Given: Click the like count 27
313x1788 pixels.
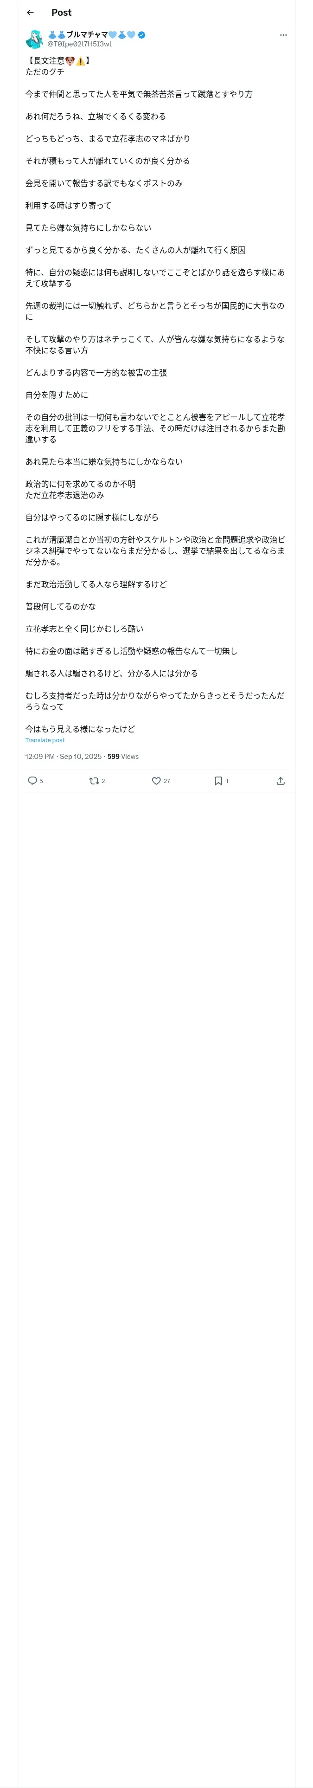Looking at the screenshot, I should [166, 782].
